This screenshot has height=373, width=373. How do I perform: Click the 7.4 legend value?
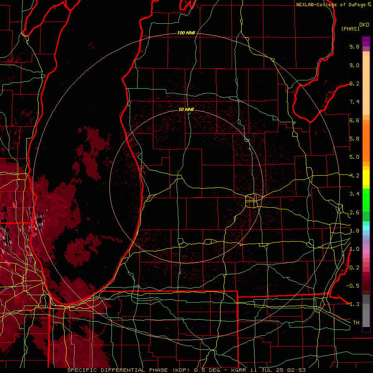coord(354,102)
